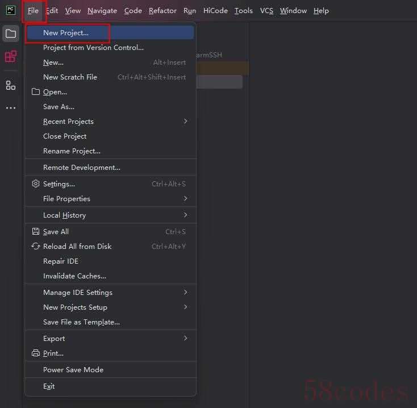This screenshot has width=417, height=408.
Task: Open the VCS menu
Action: coord(266,11)
